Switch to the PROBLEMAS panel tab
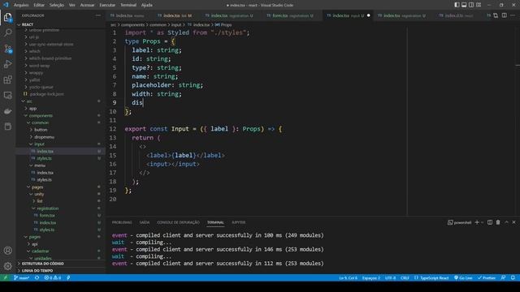This screenshot has height=292, width=520. coord(122,222)
